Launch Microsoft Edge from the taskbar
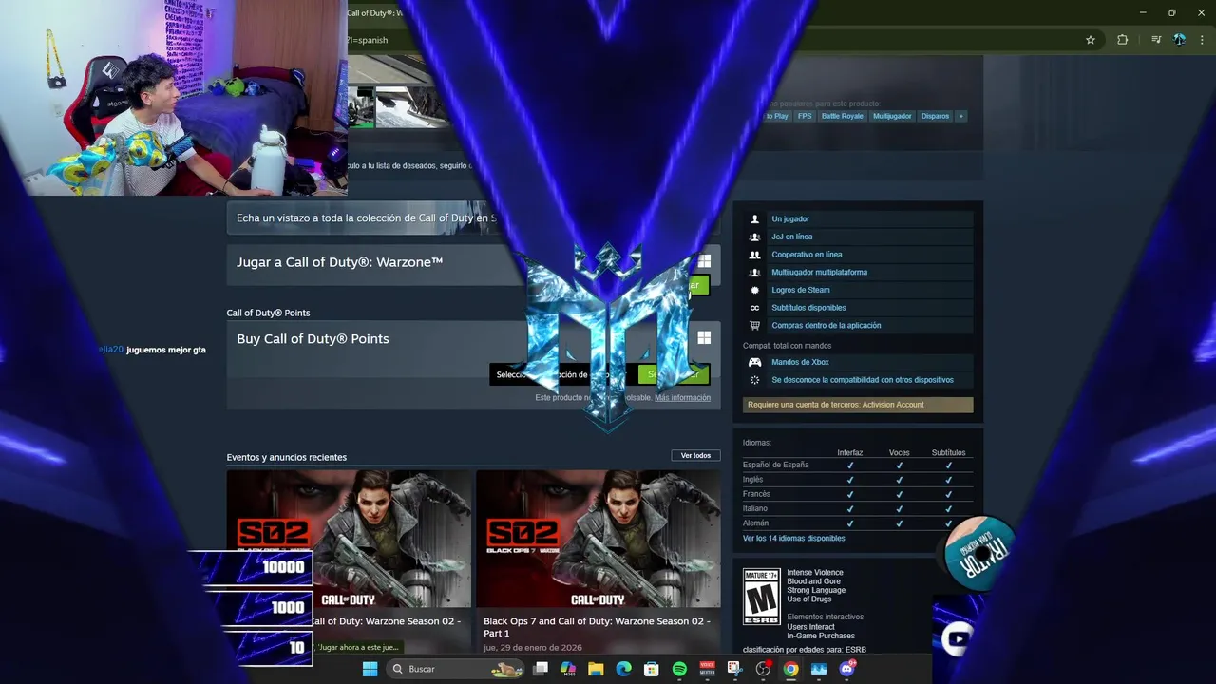 (623, 669)
